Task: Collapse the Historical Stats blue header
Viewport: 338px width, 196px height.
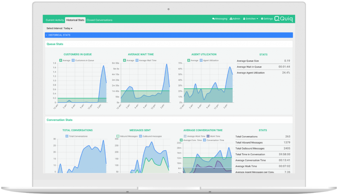Action: pos(169,35)
